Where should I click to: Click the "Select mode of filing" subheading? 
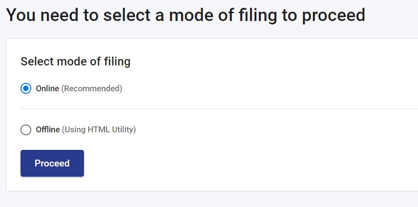[75, 62]
